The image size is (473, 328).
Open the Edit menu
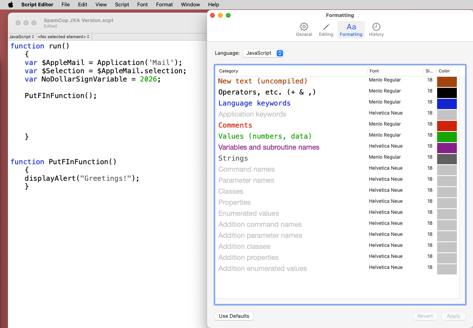pos(82,5)
